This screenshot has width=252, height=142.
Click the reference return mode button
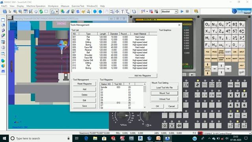point(198,85)
